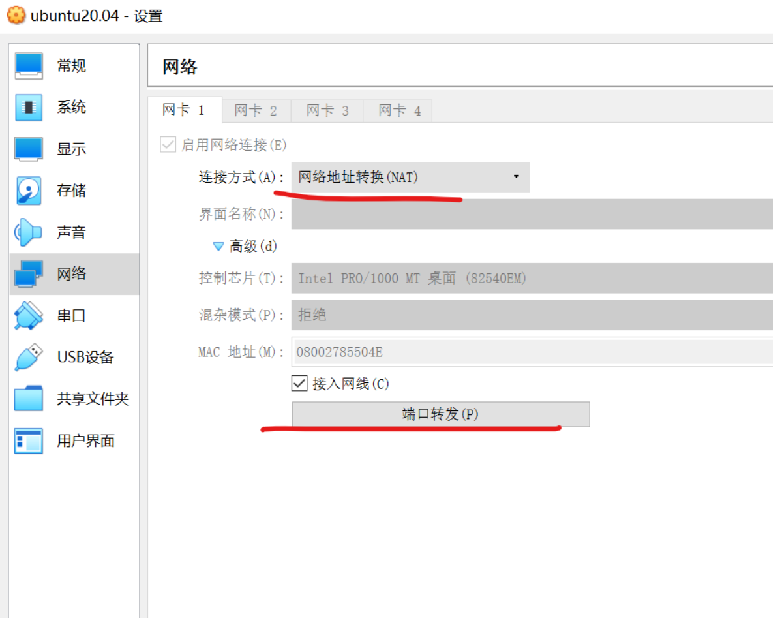Collapse the 高级 advanced section triangle
780x618 pixels.
(x=218, y=247)
